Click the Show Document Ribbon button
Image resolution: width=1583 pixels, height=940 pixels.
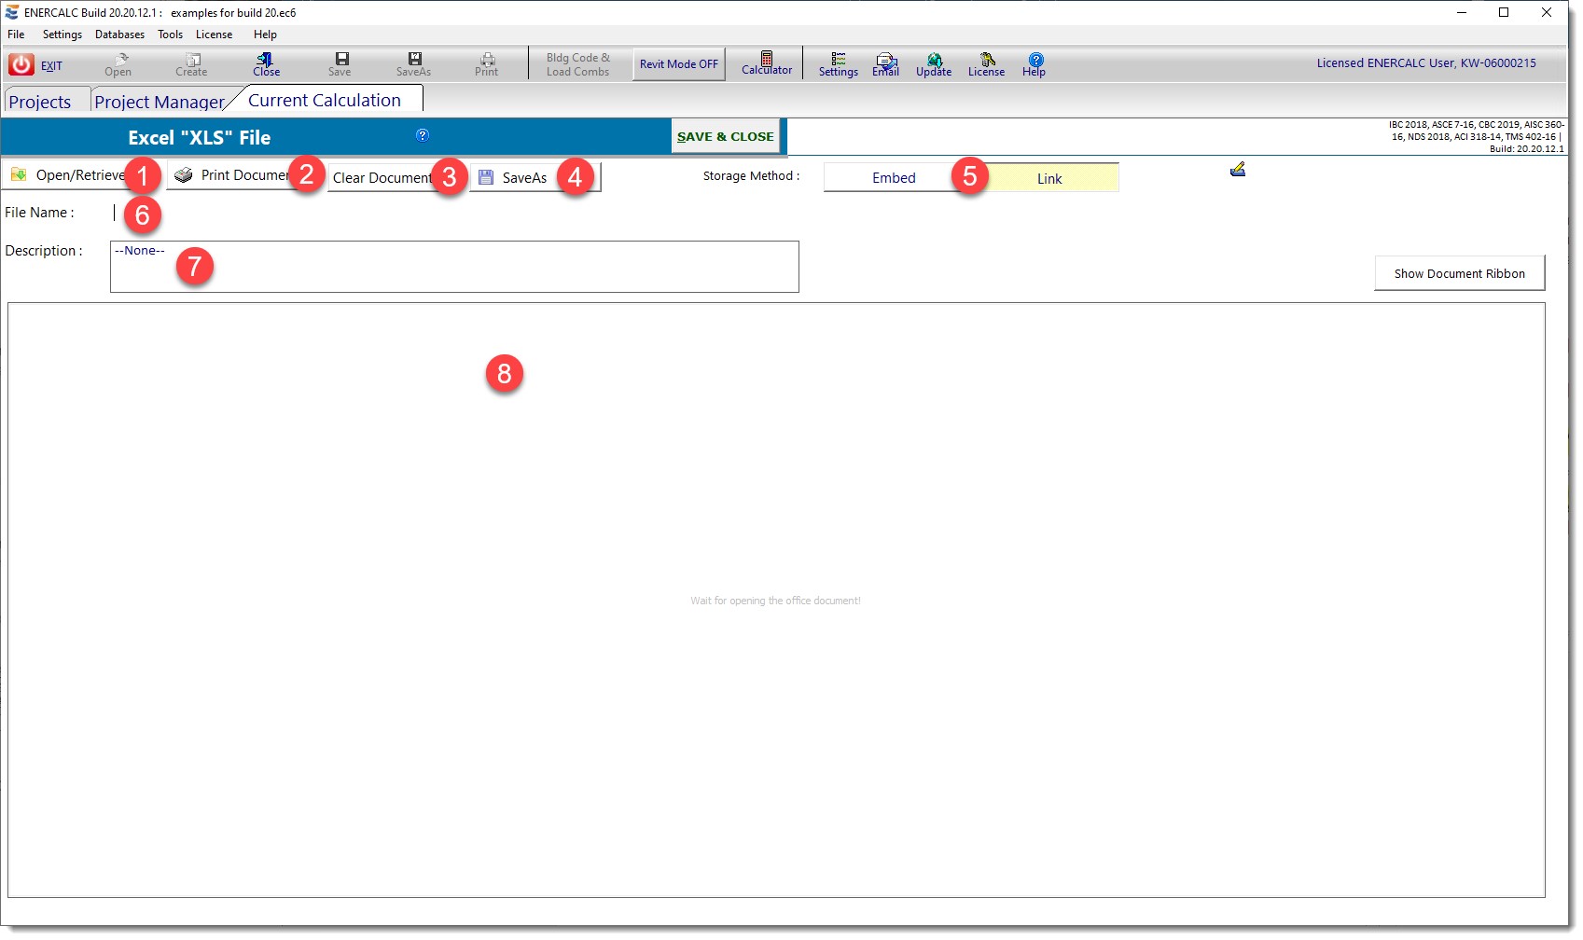point(1459,273)
